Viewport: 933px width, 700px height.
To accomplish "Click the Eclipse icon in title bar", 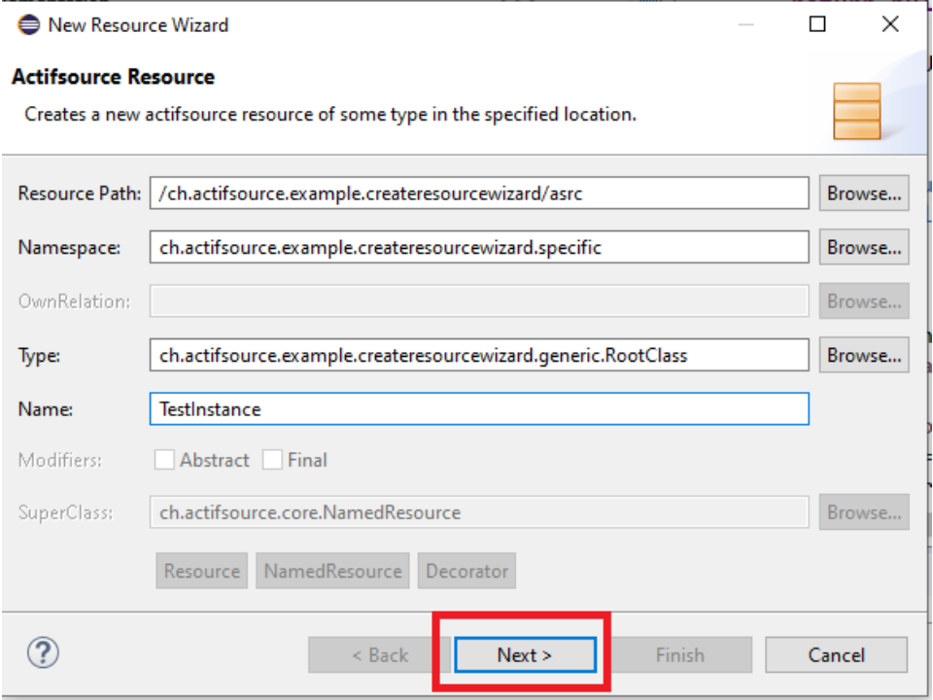I will (x=29, y=24).
